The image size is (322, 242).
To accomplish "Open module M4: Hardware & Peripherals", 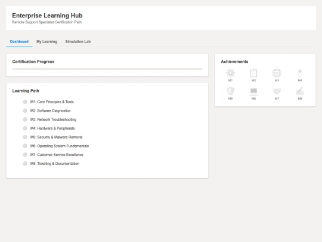I will (x=52, y=128).
